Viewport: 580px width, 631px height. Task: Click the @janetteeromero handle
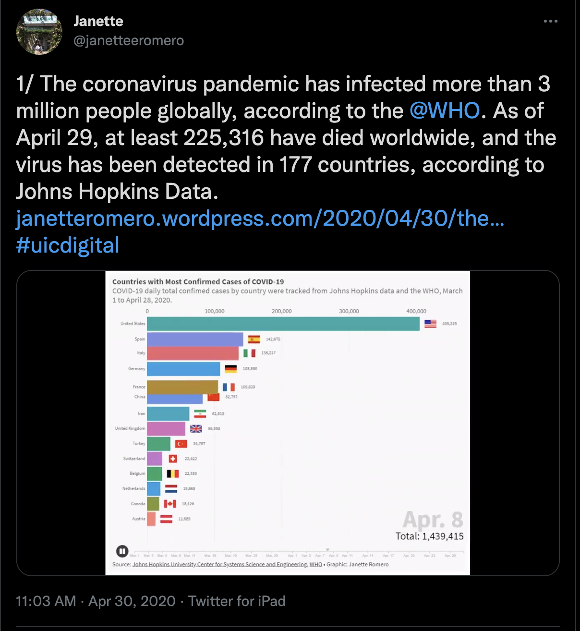tap(129, 41)
